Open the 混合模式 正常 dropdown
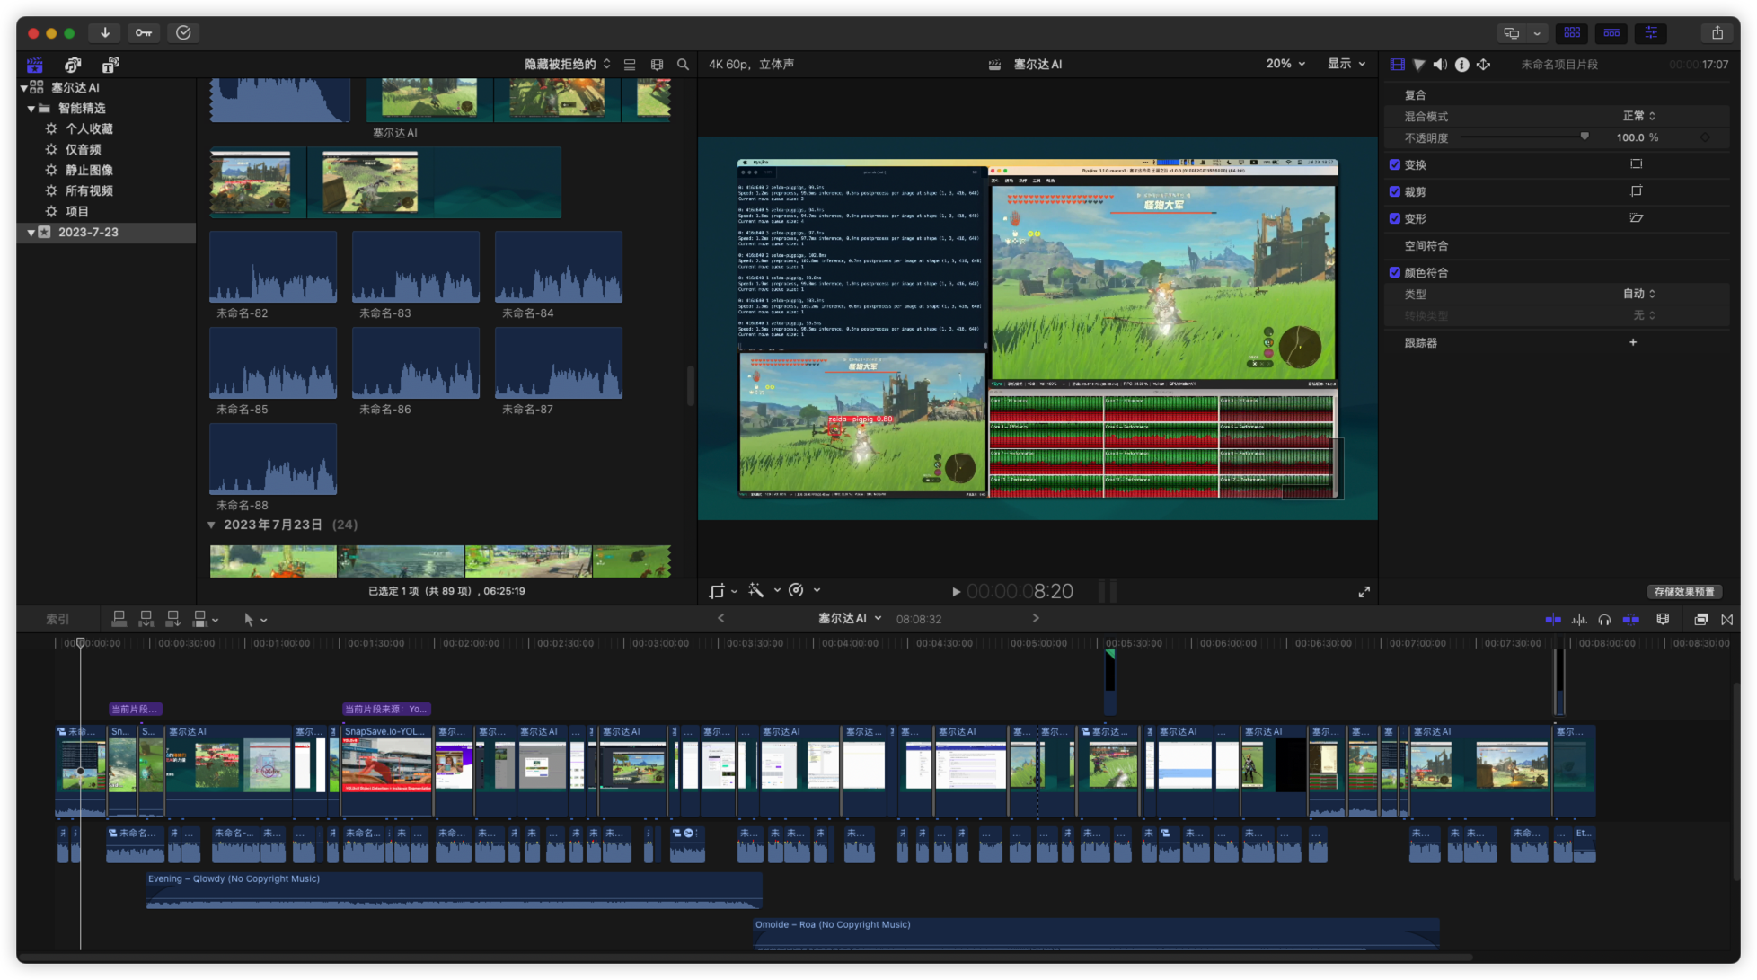The image size is (1757, 980). pyautogui.click(x=1638, y=116)
